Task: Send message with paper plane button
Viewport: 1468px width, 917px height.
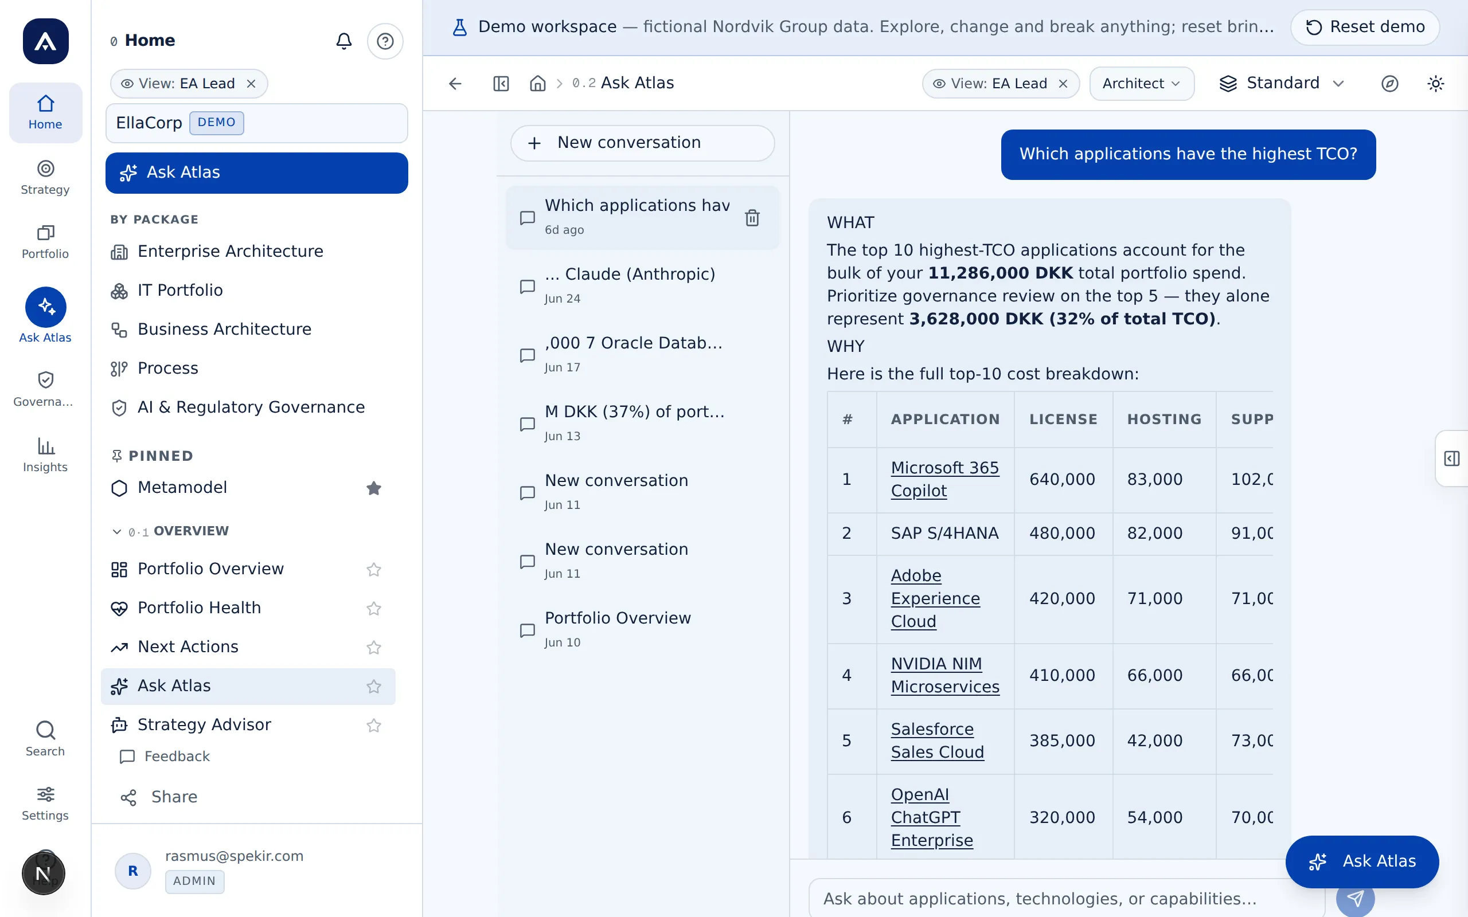Action: point(1355,898)
